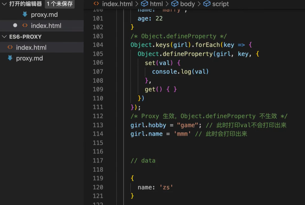Click the unsaved dot beside index.html
The height and width of the screenshot is (205, 305).
[x=15, y=25]
